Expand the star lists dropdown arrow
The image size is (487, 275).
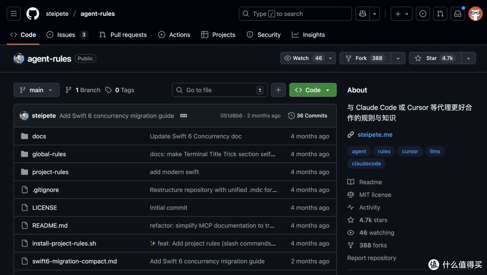pyautogui.click(x=468, y=58)
